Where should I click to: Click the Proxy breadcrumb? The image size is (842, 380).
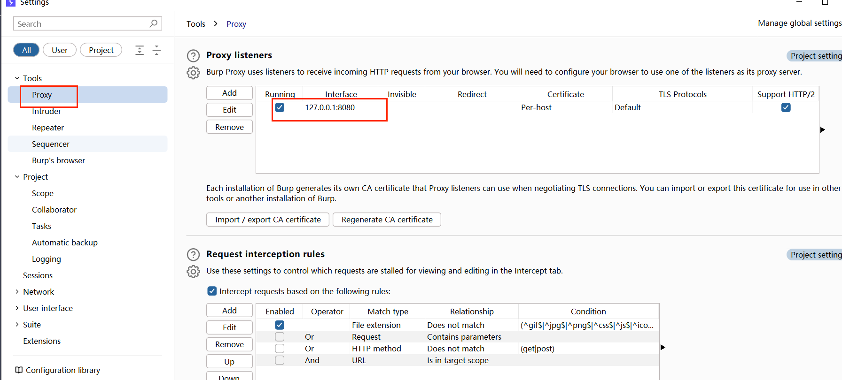pyautogui.click(x=236, y=24)
